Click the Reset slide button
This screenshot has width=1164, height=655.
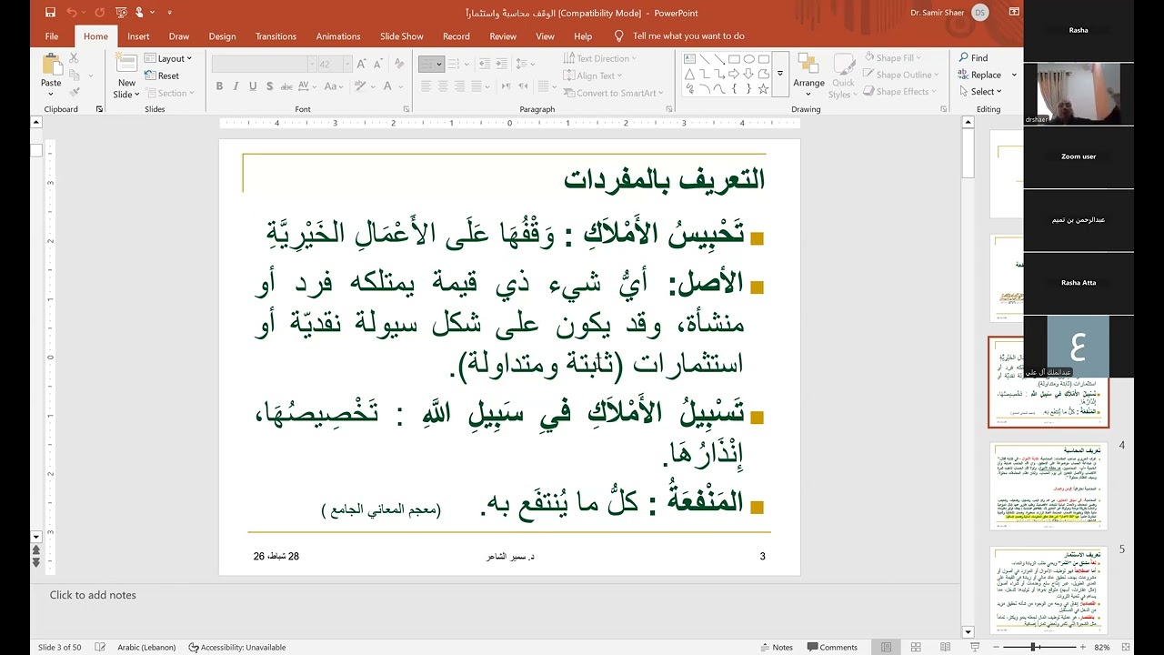tap(162, 76)
